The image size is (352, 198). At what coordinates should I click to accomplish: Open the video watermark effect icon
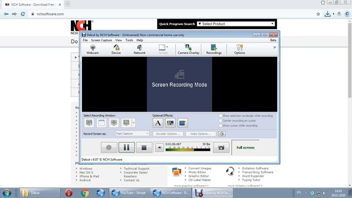coord(183,123)
